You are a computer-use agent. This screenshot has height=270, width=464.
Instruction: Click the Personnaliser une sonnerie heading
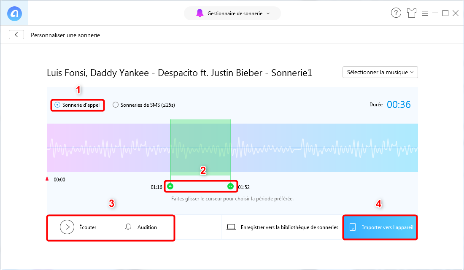65,35
